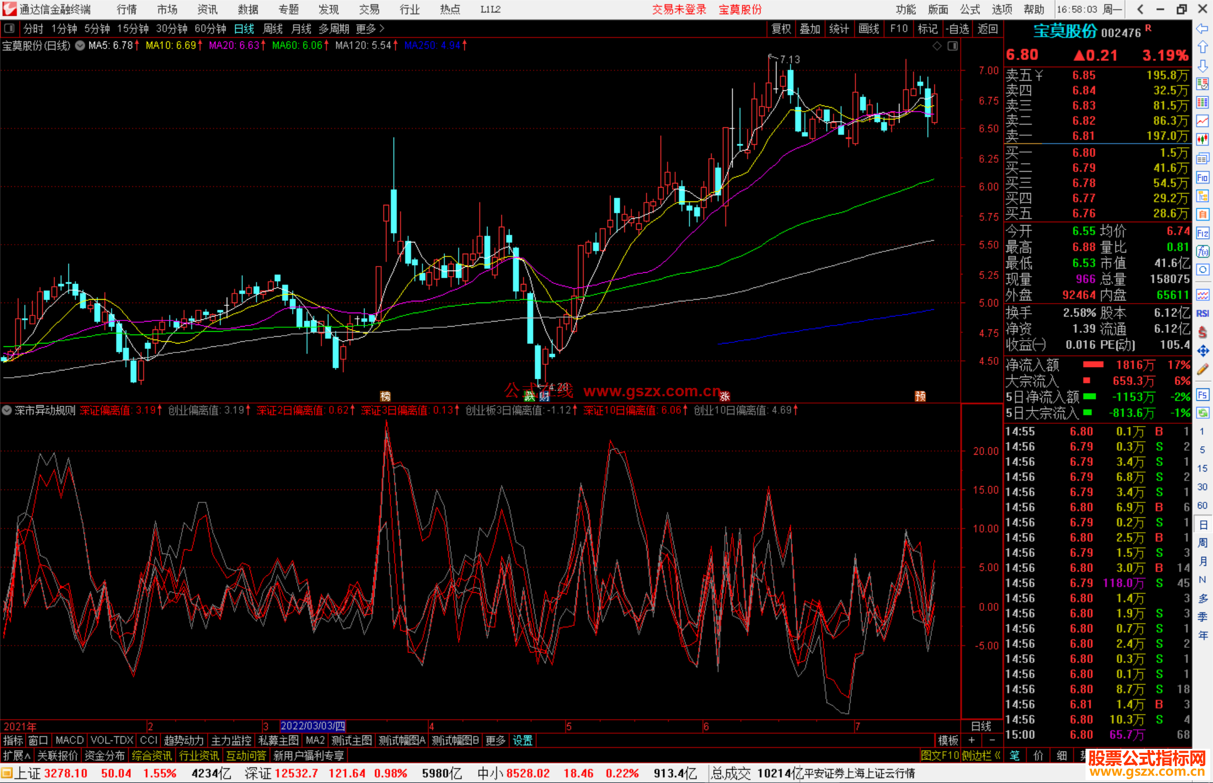This screenshot has width=1213, height=783.
Task: Click the up arrow icon in right sidebar
Action: point(1202,47)
